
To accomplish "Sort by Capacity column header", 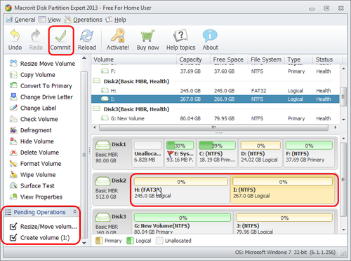I will pos(194,59).
